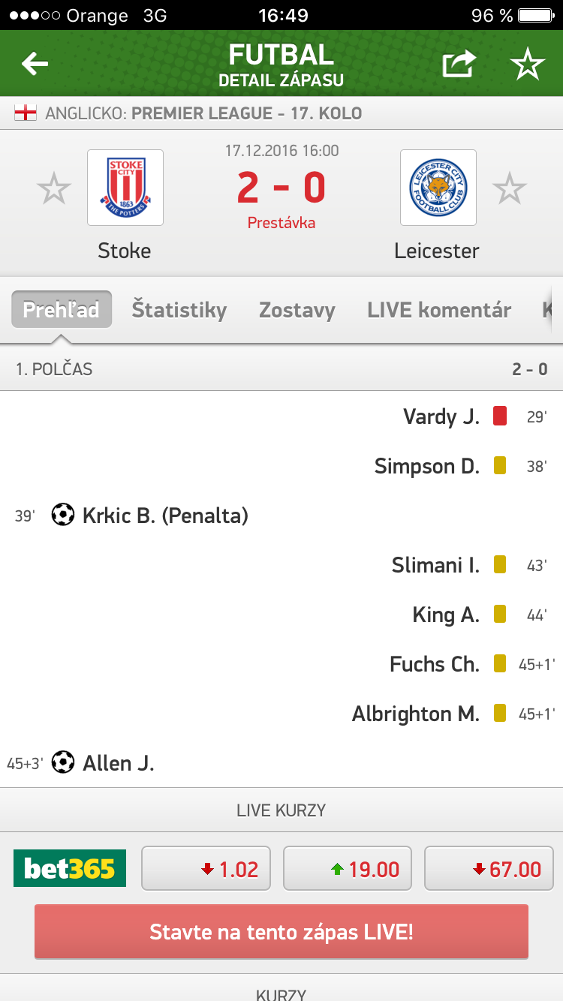The height and width of the screenshot is (1001, 563).
Task: Tap the favorite star in header
Action: (528, 65)
